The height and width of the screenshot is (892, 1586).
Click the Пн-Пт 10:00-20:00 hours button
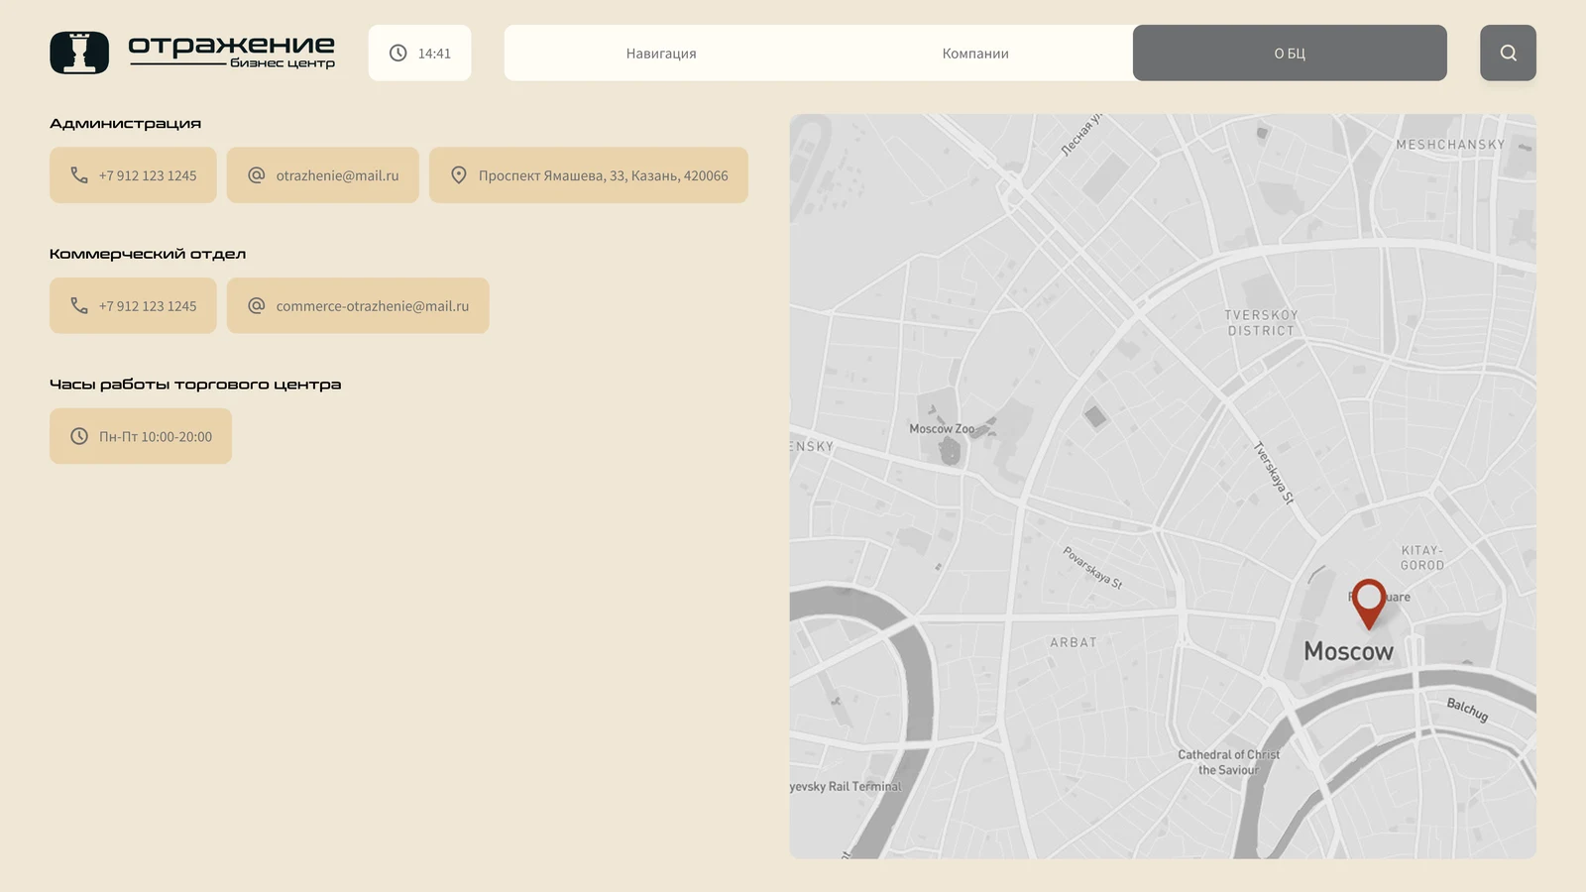(x=141, y=436)
